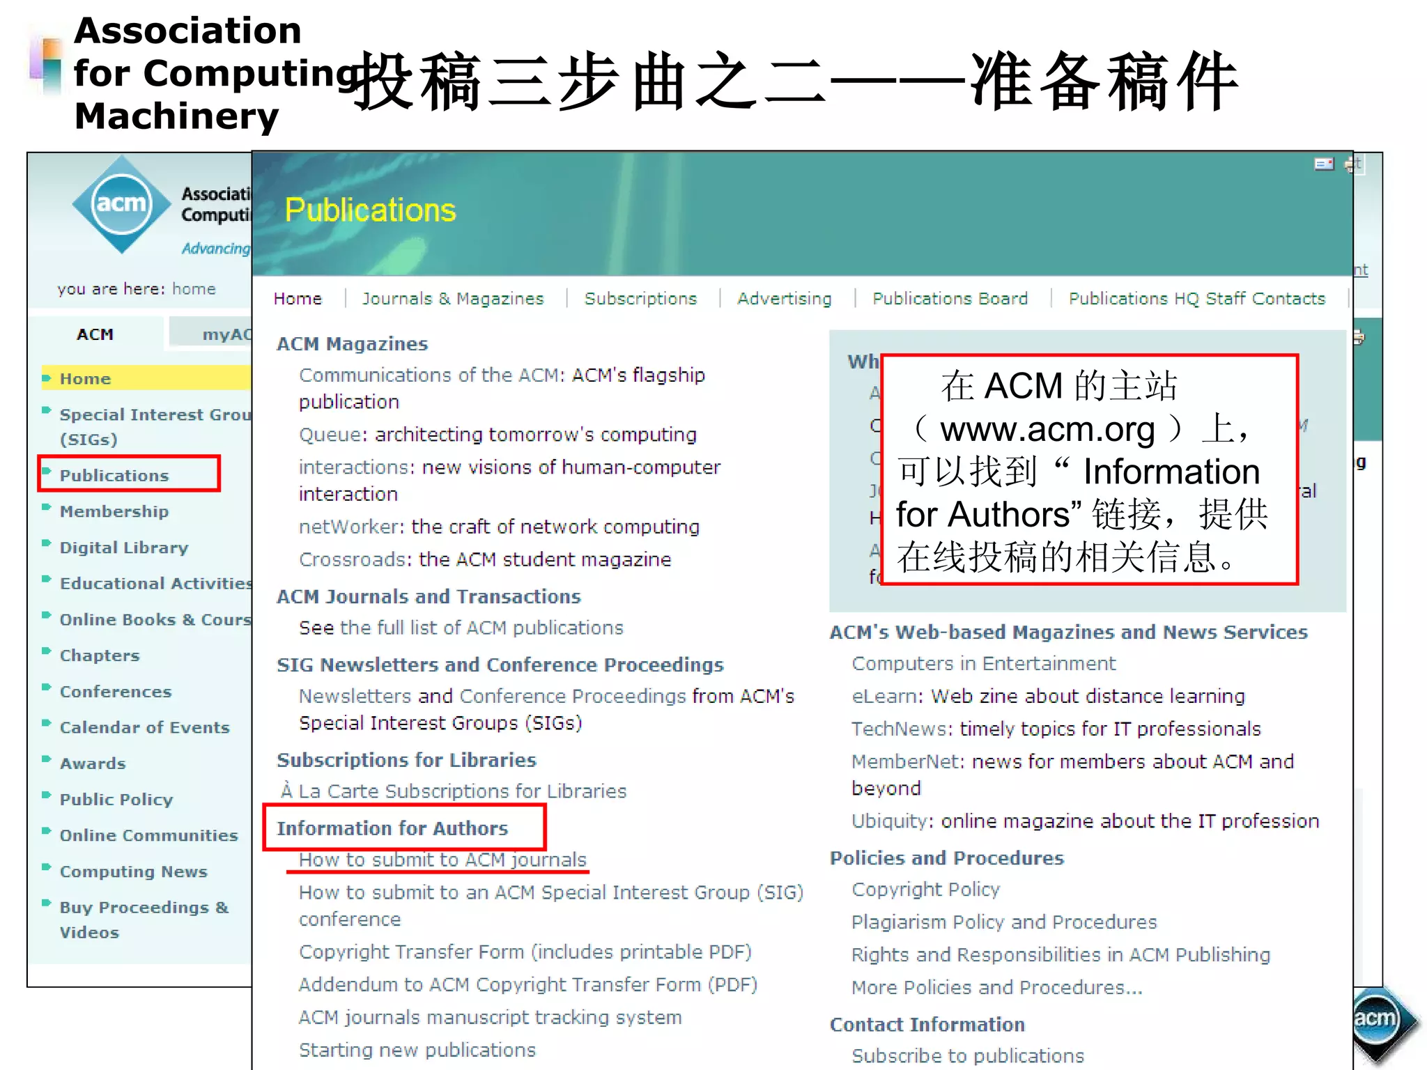Open the Information for Authors heading
The width and height of the screenshot is (1427, 1070).
coord(392,828)
